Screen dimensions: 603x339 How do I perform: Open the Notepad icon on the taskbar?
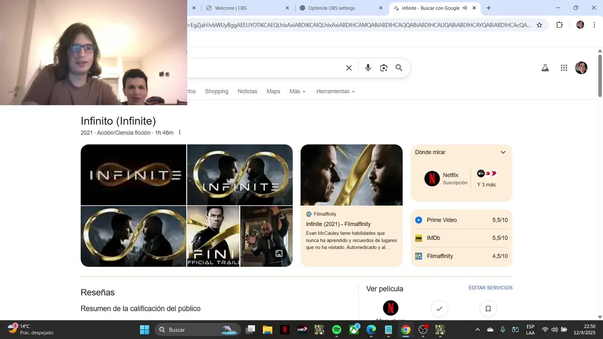[x=388, y=330]
